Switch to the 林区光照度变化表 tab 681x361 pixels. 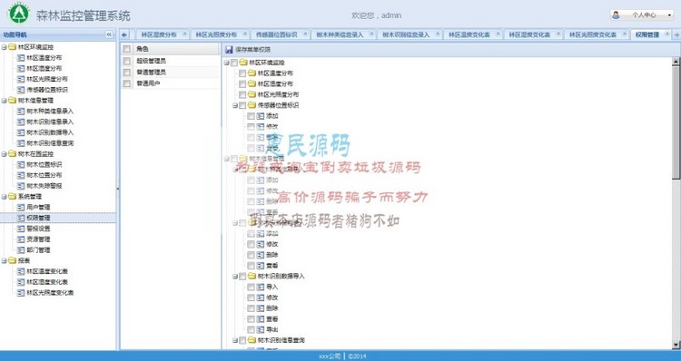(597, 34)
